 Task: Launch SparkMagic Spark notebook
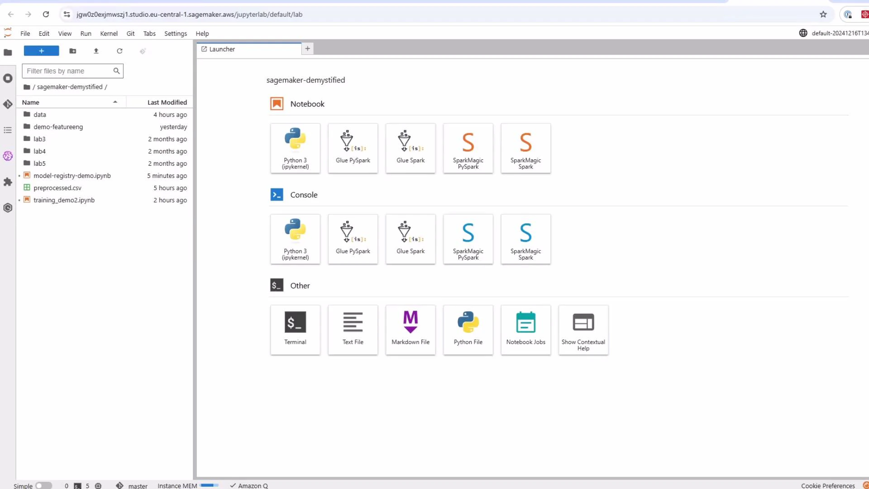pyautogui.click(x=525, y=148)
